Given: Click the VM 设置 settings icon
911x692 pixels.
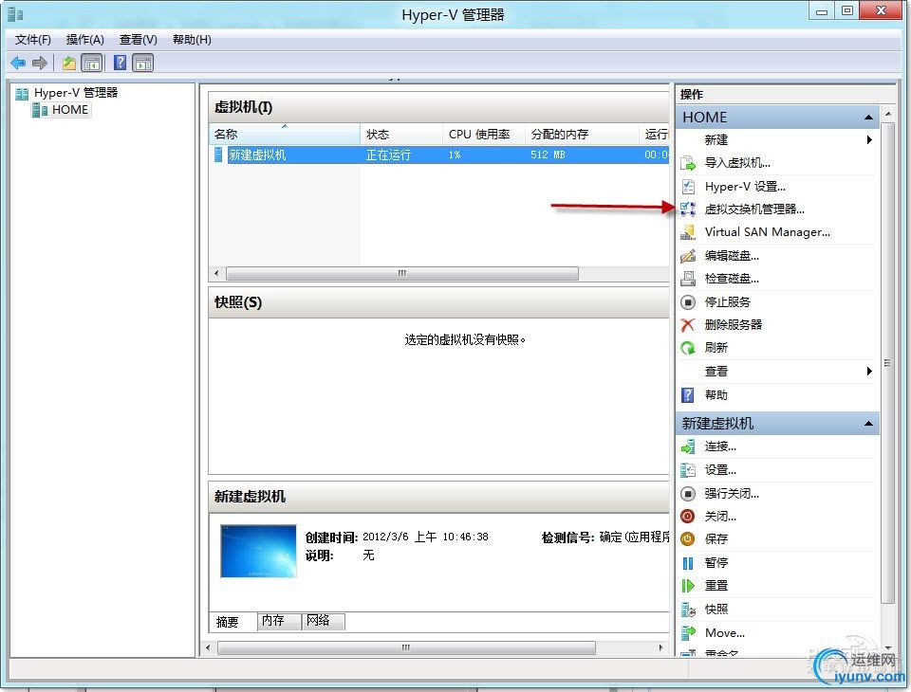Looking at the screenshot, I should click(x=688, y=469).
